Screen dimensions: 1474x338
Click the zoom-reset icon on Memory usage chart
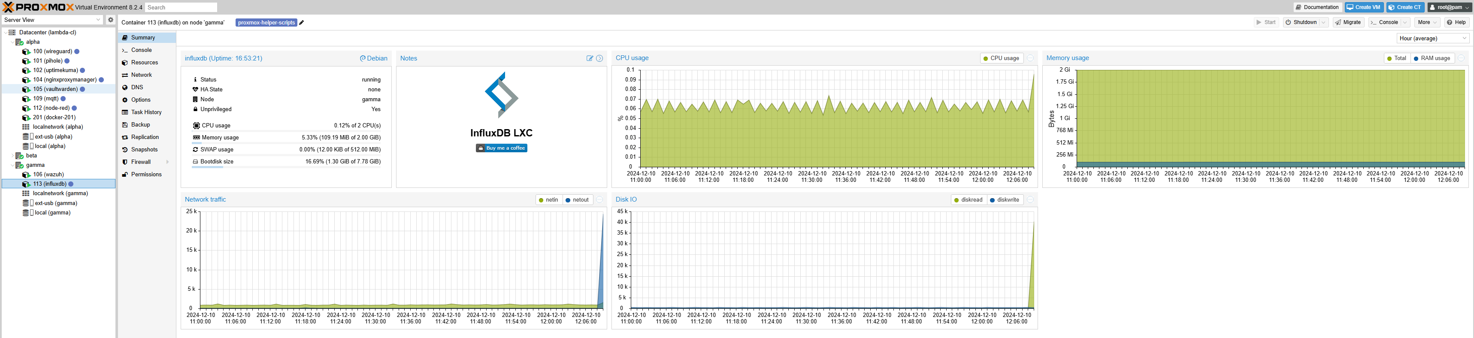point(1461,58)
